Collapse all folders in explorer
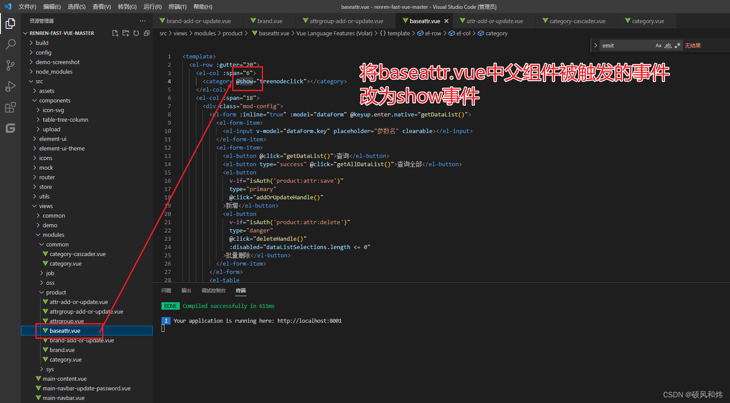 (x=147, y=33)
